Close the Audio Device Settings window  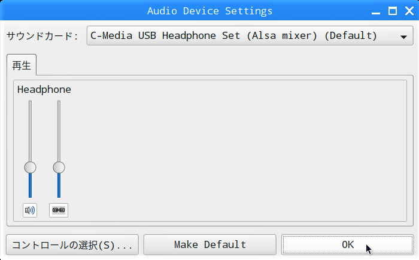point(409,11)
